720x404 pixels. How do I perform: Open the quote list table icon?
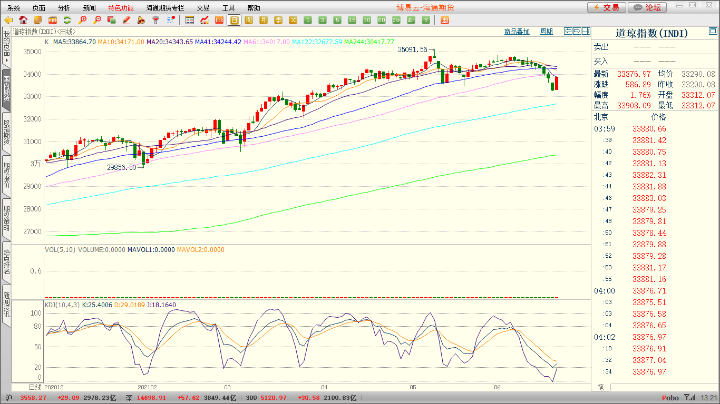pyautogui.click(x=190, y=20)
